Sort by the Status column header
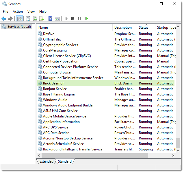 [146, 27]
